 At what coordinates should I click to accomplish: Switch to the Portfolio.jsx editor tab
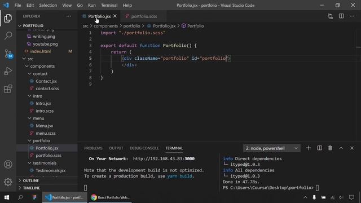click(x=99, y=16)
